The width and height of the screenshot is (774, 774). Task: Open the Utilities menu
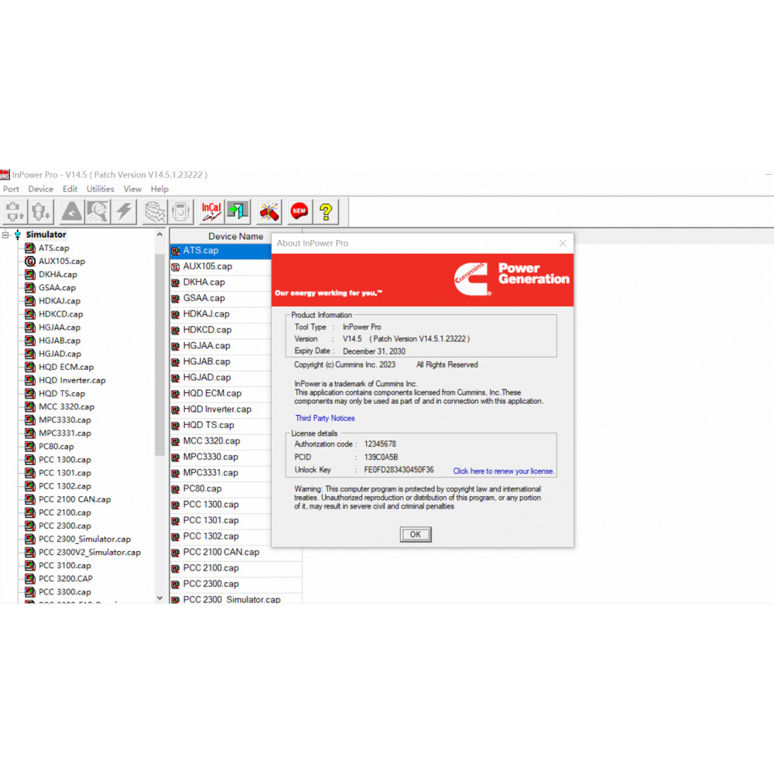click(100, 189)
